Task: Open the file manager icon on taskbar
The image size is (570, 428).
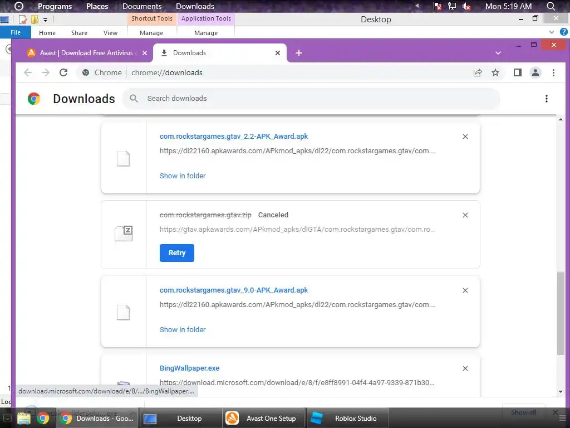Action: tap(24, 418)
